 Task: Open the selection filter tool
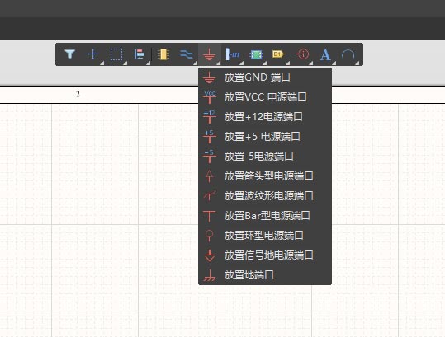coord(69,54)
